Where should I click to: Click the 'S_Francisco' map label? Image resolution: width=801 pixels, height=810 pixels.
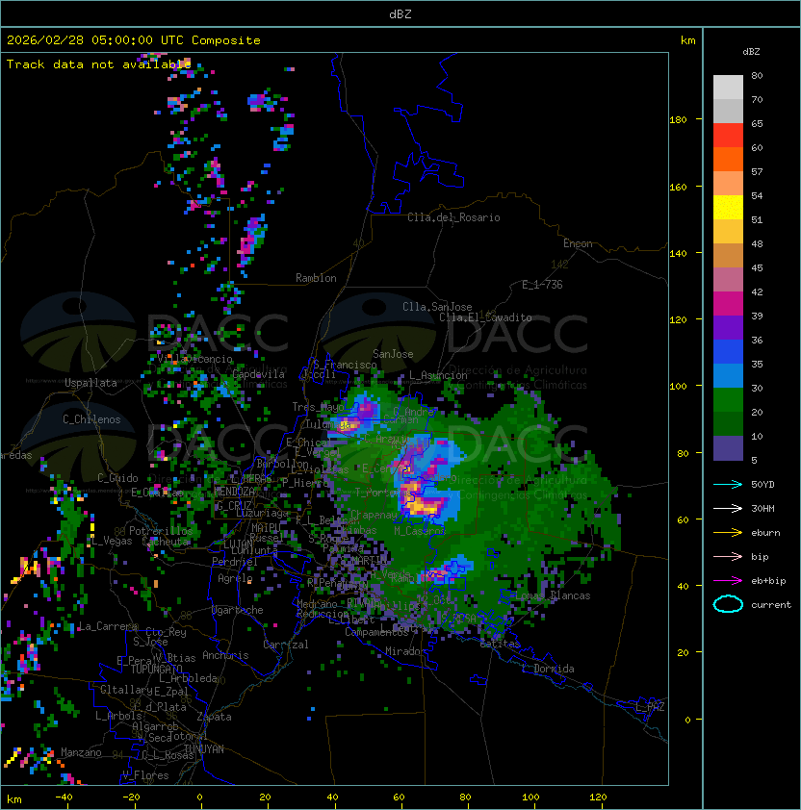345,365
